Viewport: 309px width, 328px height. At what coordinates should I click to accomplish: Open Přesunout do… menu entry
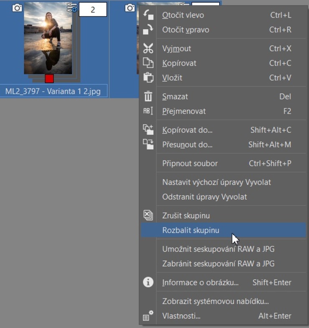click(223, 145)
